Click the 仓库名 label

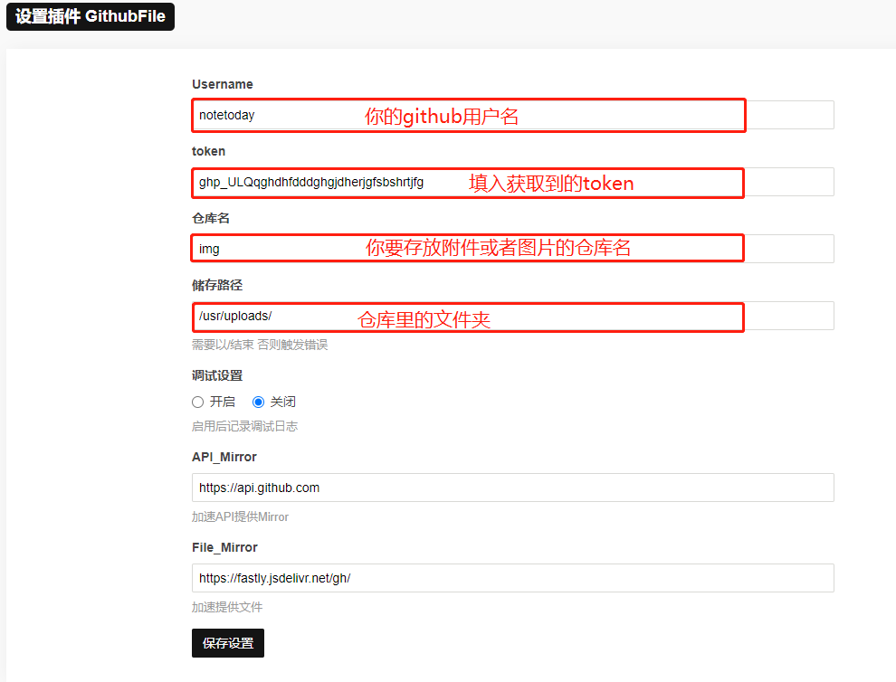[211, 218]
